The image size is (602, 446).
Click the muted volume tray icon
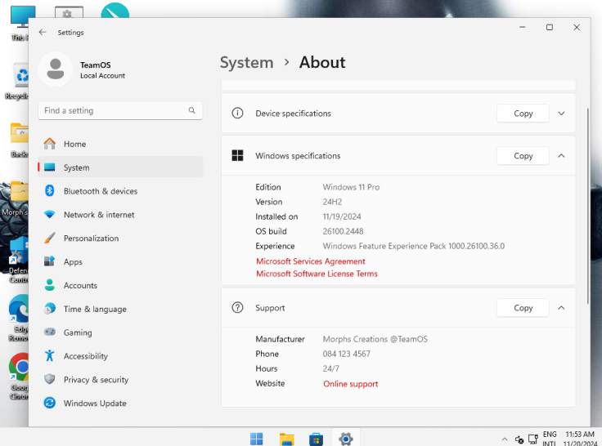tap(519, 439)
